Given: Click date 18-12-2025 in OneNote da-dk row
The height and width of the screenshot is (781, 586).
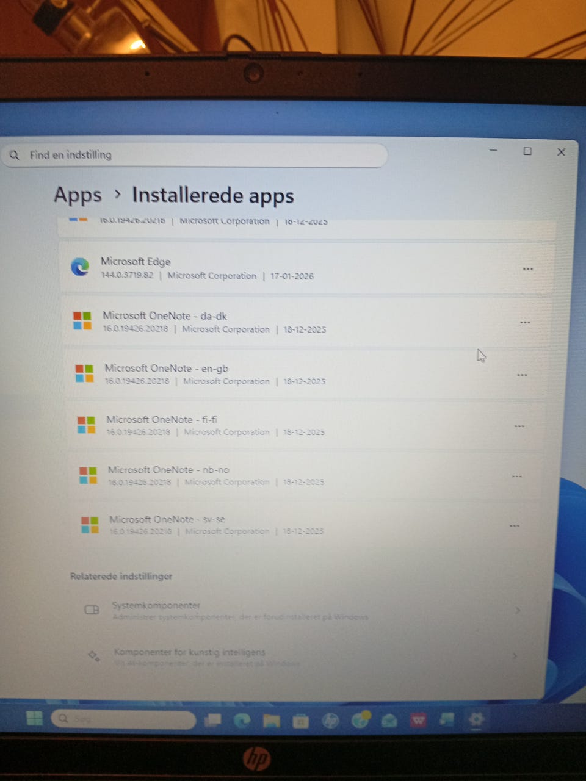Looking at the screenshot, I should coord(305,329).
